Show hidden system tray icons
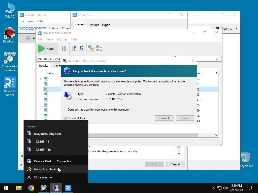Viewport: 258px width, 193px height. click(213, 188)
